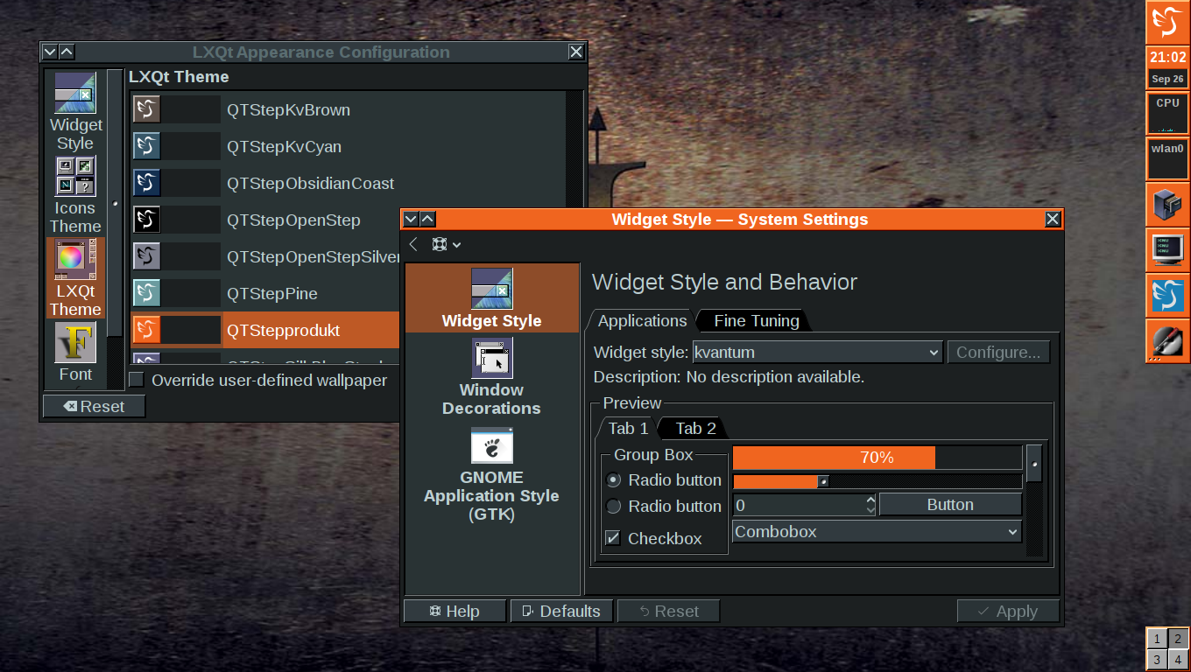Click the 70% progress bar in preview
This screenshot has width=1191, height=672.
[x=877, y=458]
